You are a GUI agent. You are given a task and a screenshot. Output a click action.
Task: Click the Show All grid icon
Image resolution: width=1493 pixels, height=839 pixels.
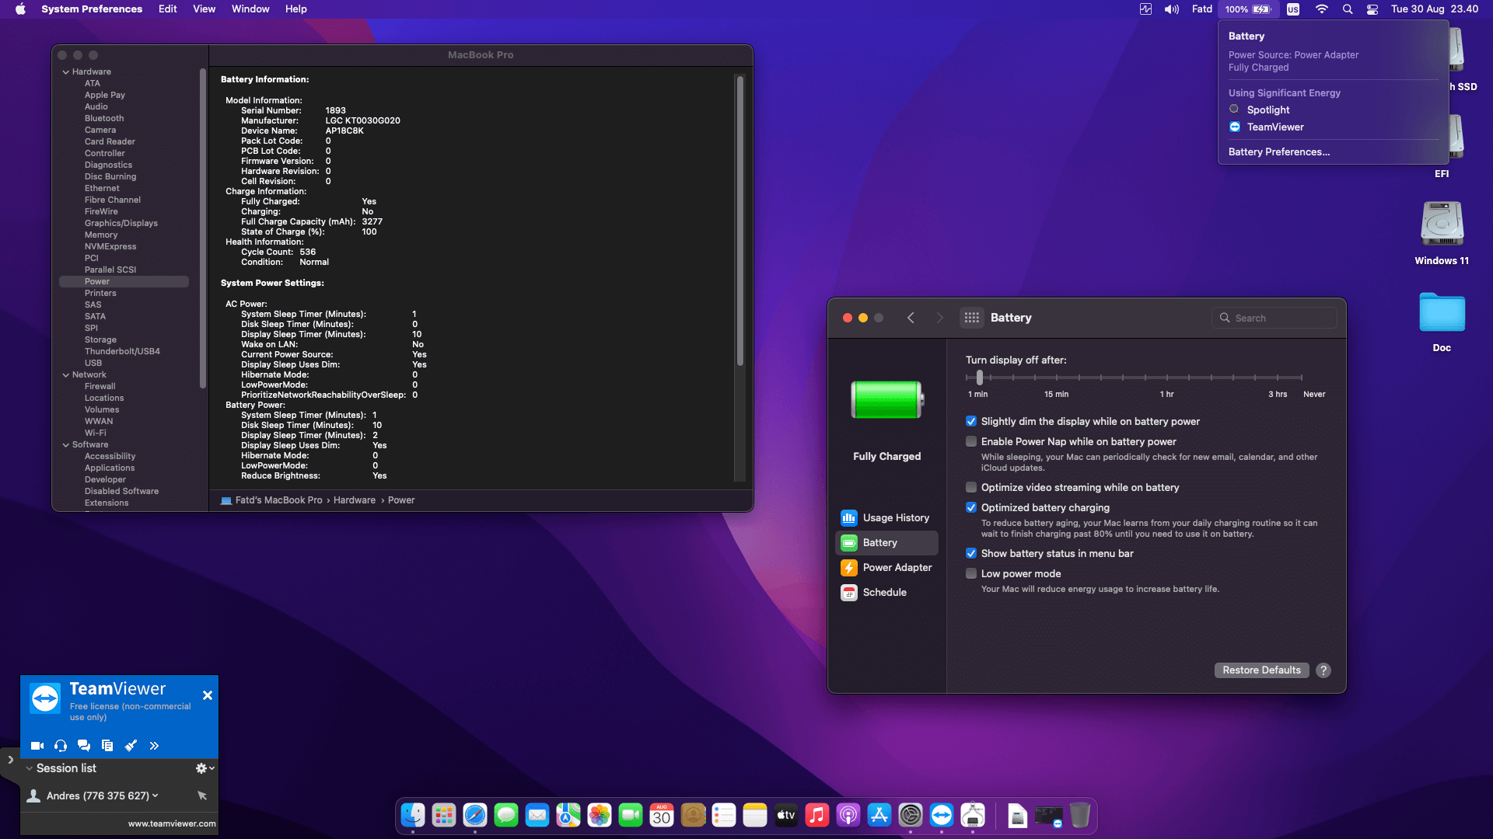pyautogui.click(x=971, y=318)
